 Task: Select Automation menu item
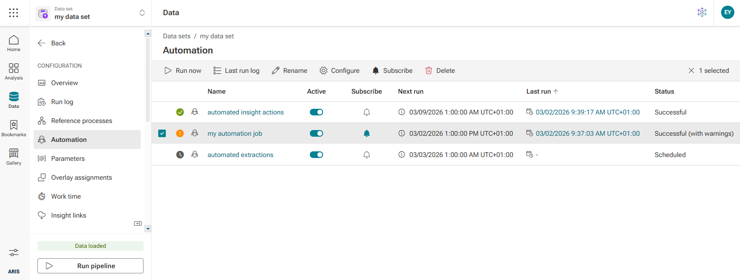tap(87, 140)
